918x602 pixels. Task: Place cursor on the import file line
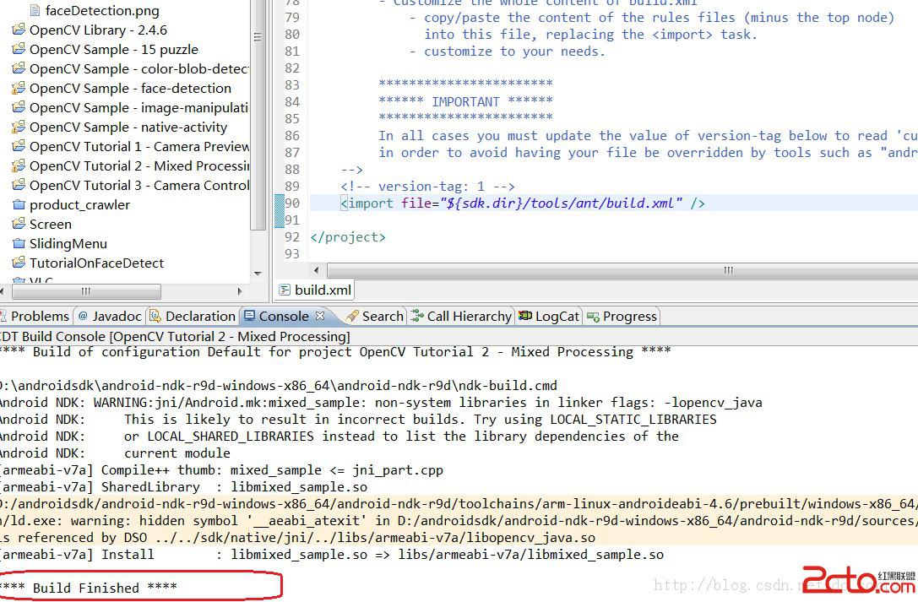(522, 203)
